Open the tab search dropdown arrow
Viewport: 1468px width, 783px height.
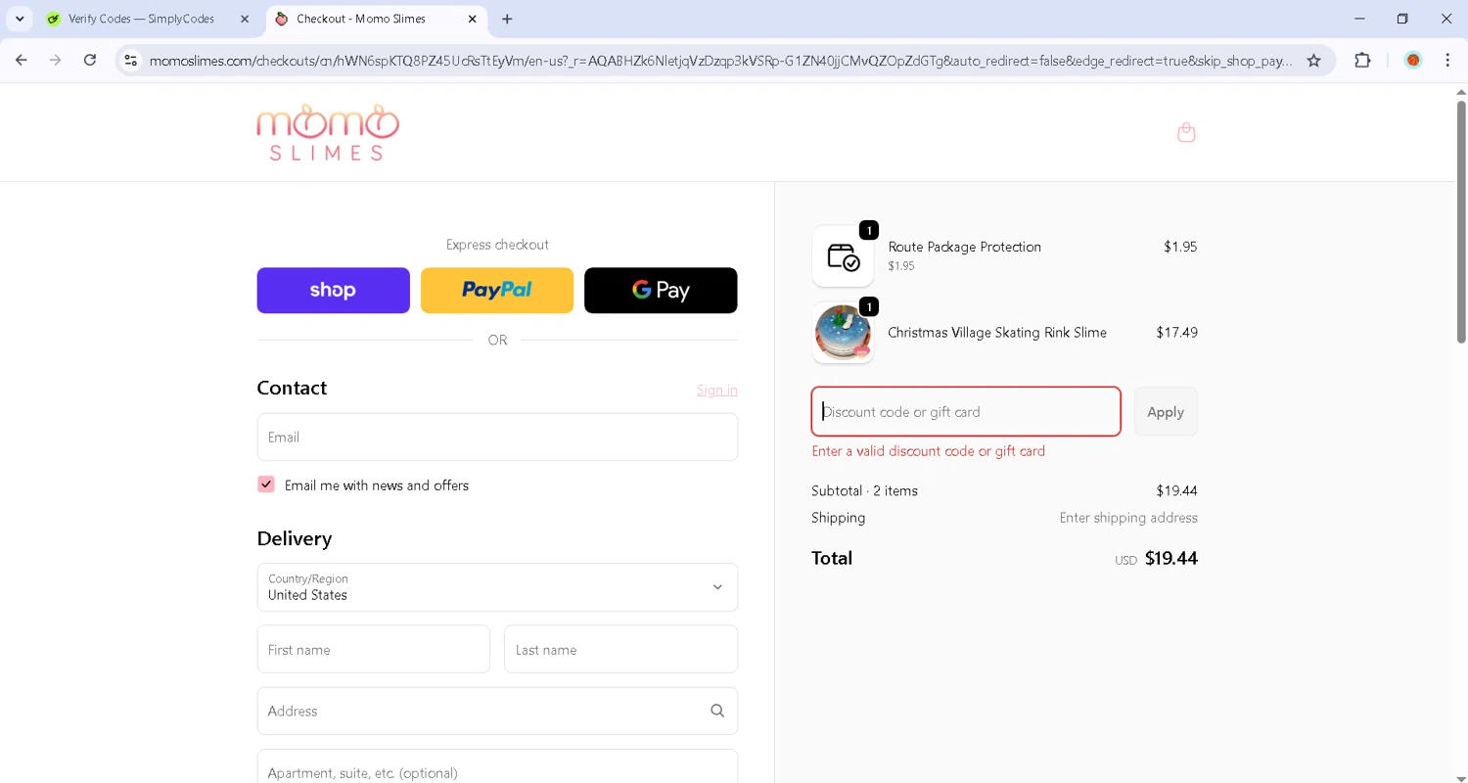(20, 19)
